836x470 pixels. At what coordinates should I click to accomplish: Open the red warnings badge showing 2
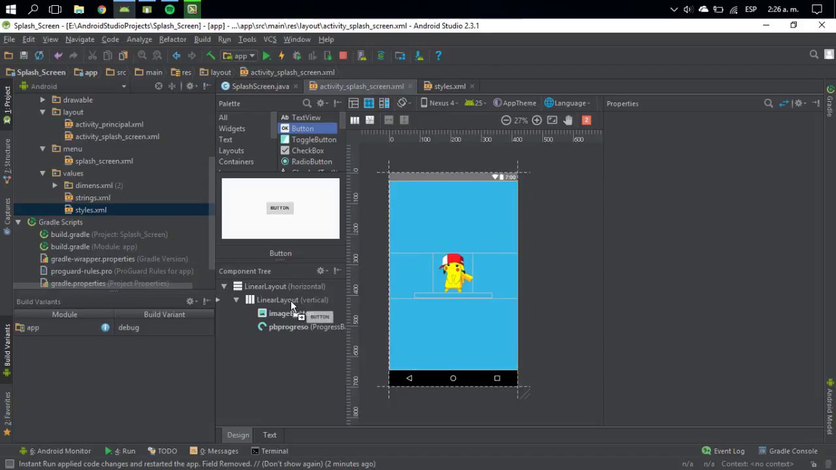click(x=587, y=120)
